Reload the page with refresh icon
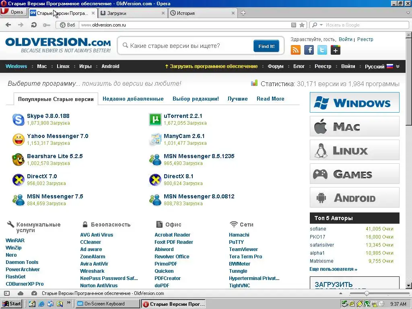The height and width of the screenshot is (309, 412). point(34,25)
